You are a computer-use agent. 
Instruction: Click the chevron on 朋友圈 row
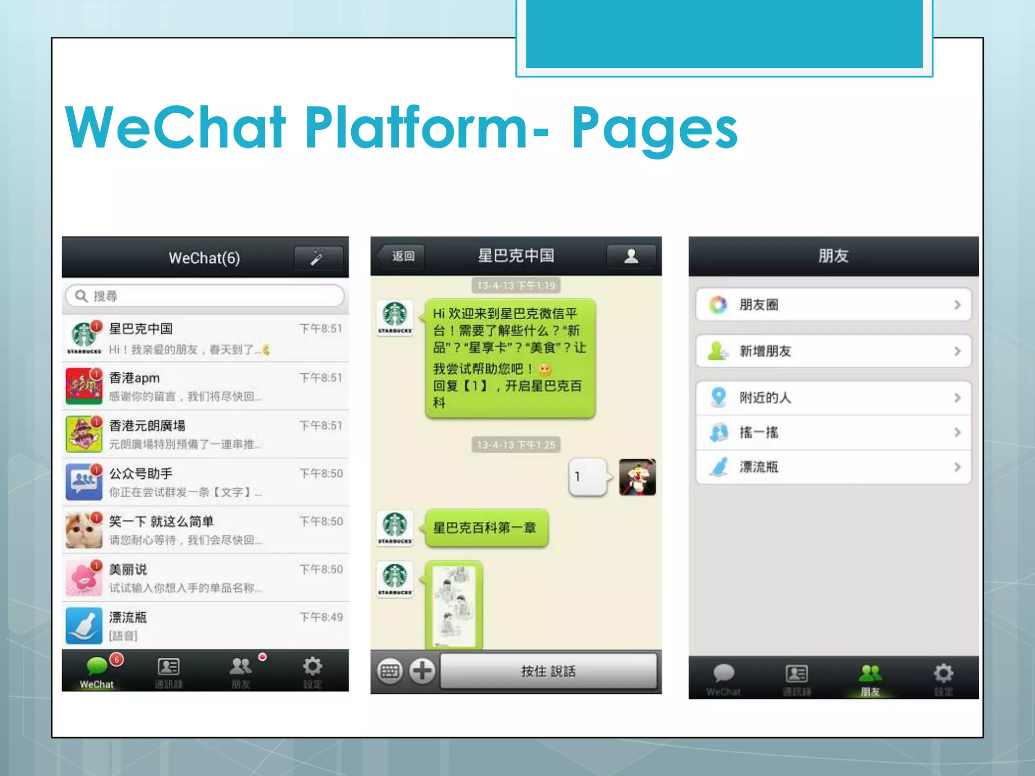[957, 305]
